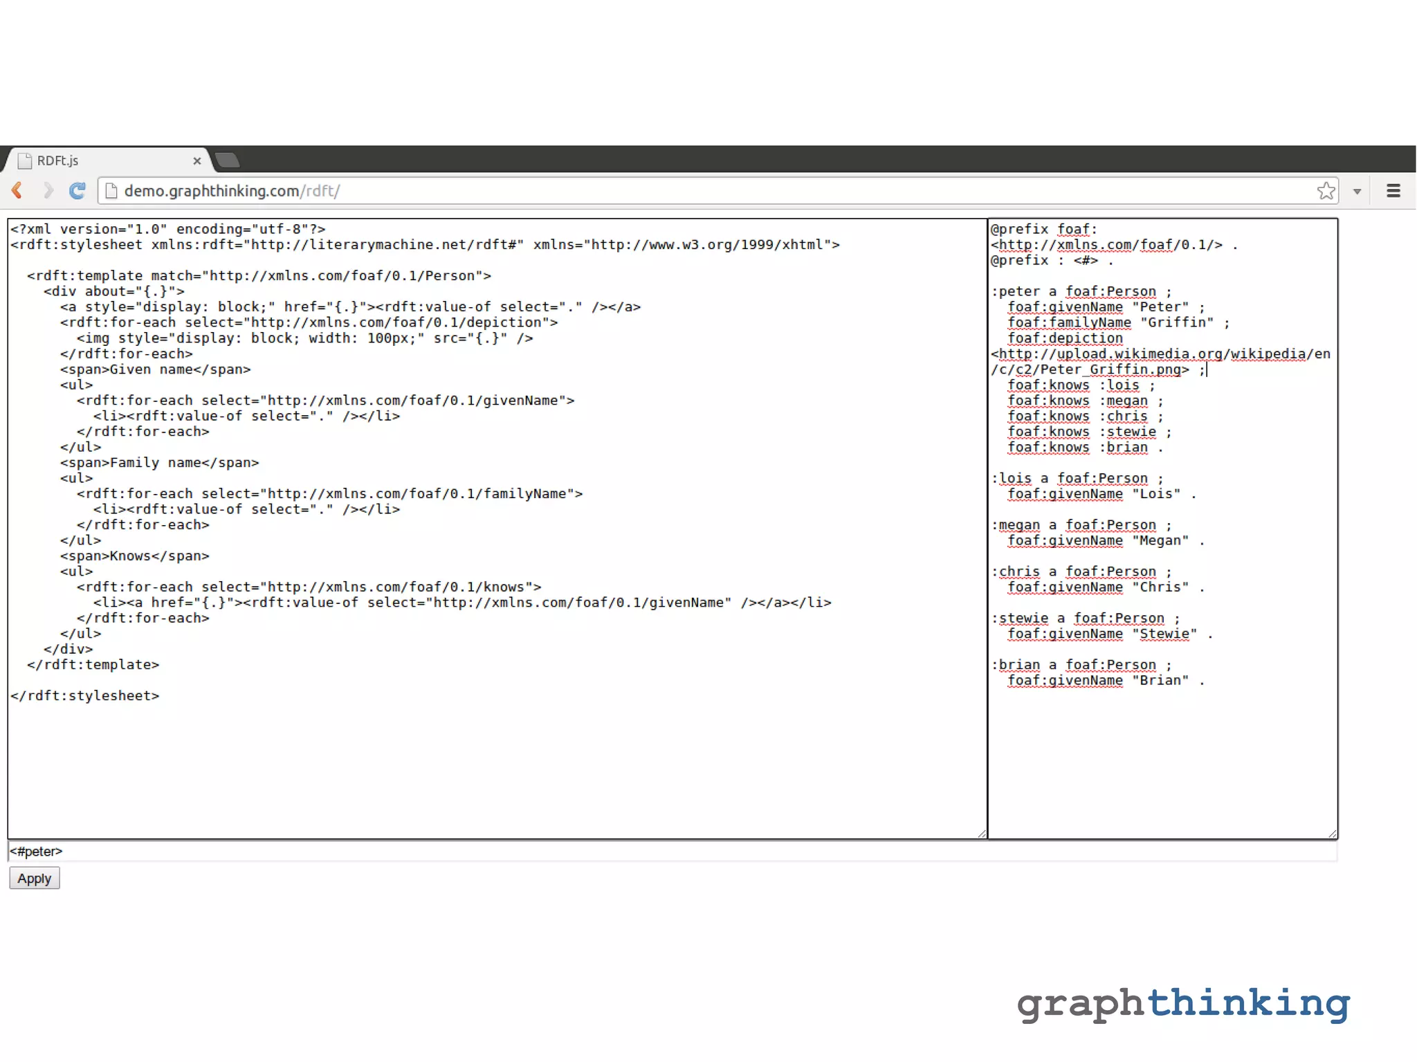Screen dimensions: 1417x1062
Task: Click the for-each select knows line
Action: (x=309, y=587)
